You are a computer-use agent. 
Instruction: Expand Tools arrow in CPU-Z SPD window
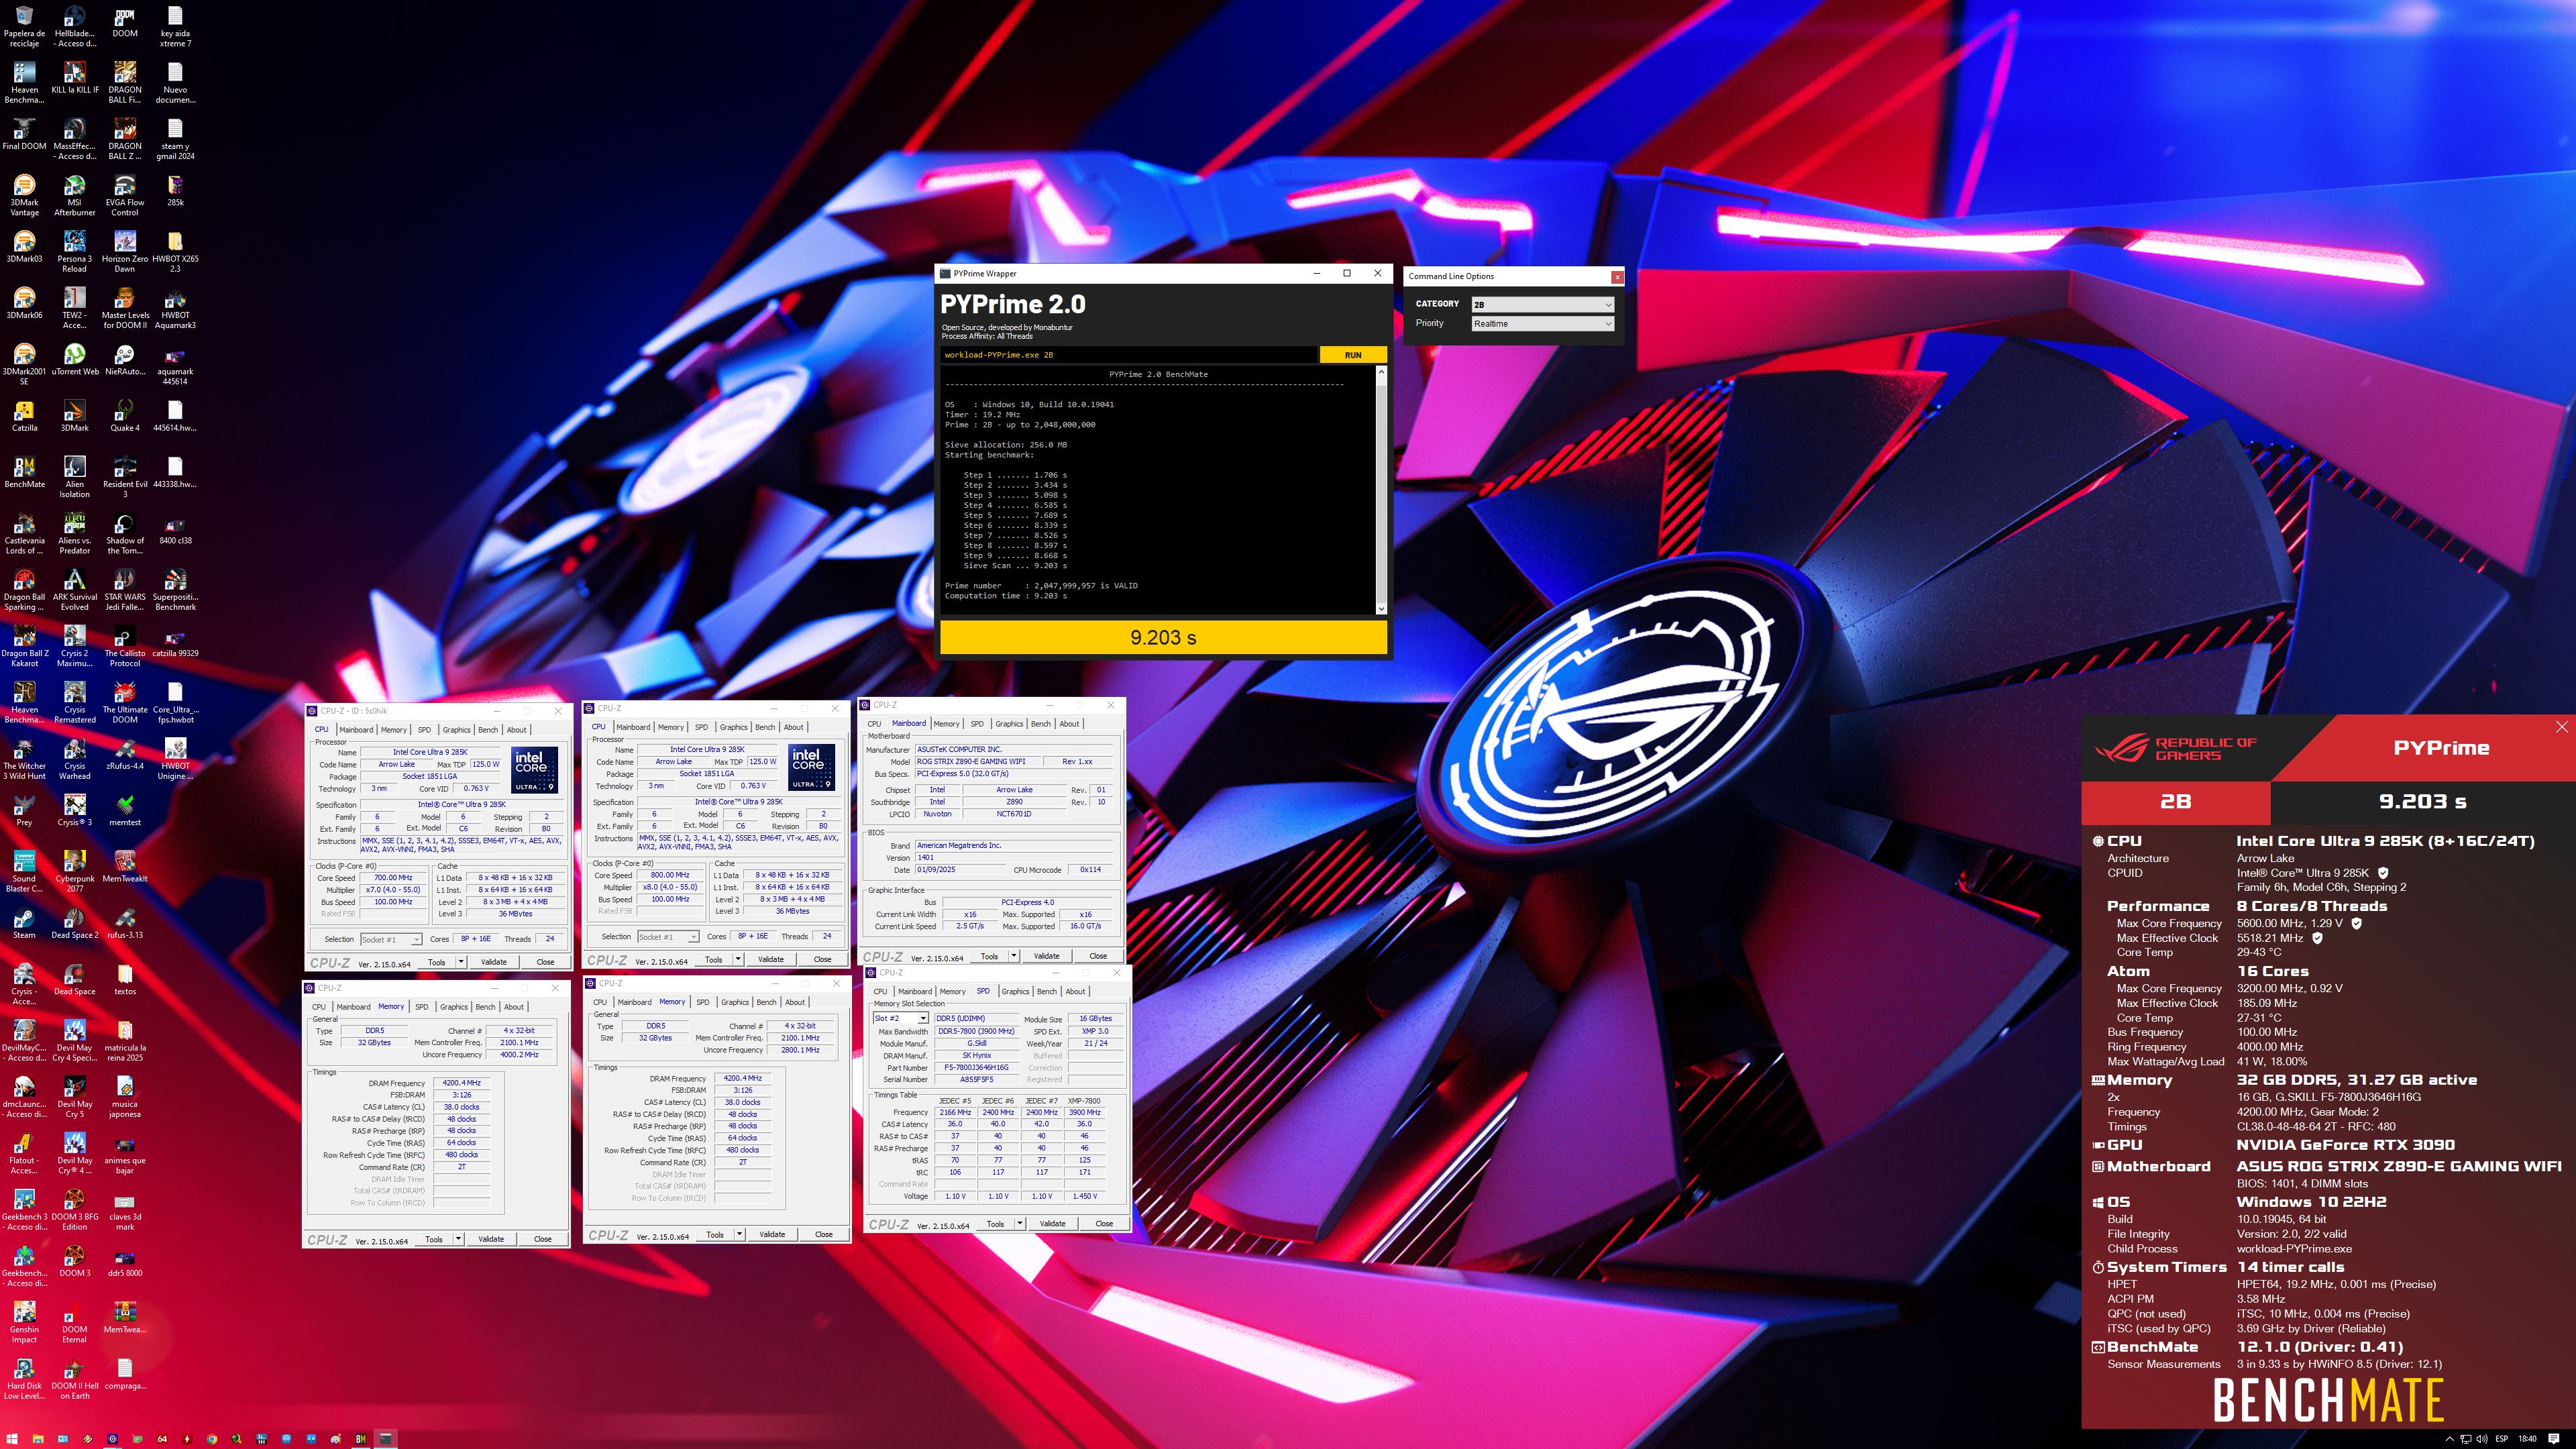[1020, 1223]
